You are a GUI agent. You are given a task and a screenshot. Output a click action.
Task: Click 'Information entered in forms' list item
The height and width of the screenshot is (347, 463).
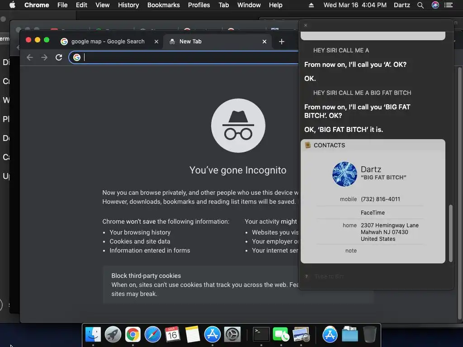tap(150, 250)
